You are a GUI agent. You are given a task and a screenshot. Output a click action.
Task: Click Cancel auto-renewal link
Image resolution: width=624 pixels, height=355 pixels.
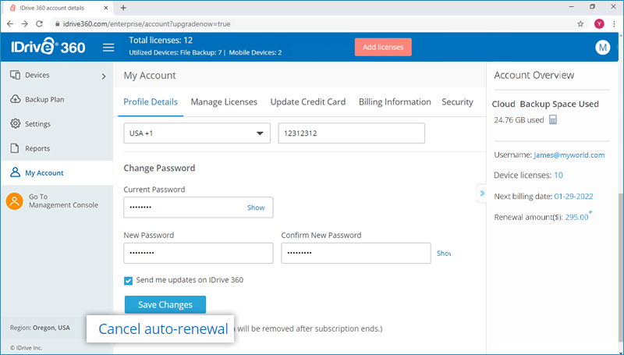tap(163, 329)
